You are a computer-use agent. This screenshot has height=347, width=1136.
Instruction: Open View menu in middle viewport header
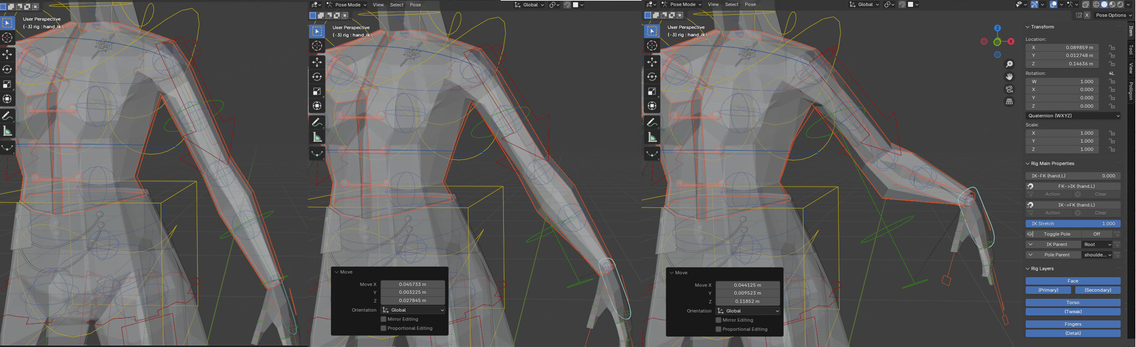[x=378, y=4]
